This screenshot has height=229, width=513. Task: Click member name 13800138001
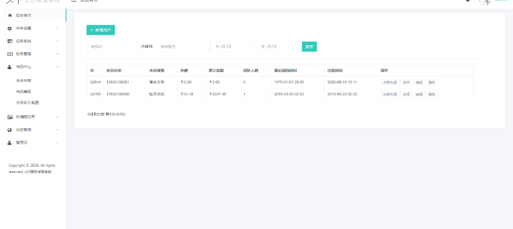(118, 82)
